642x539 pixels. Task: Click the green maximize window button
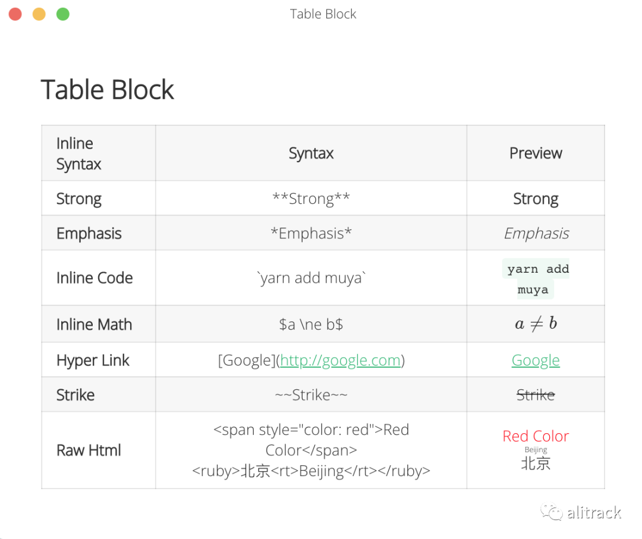(63, 14)
